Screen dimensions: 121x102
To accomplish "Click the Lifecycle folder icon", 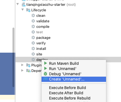I will point(28,10).
